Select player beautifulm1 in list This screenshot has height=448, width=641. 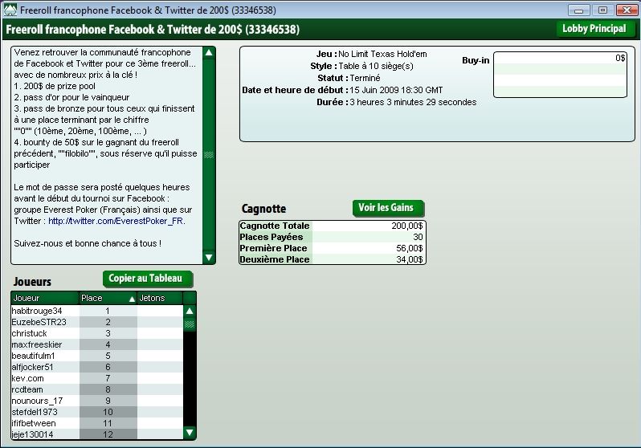[x=97, y=356]
